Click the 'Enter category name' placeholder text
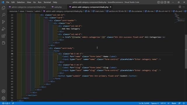The width and height of the screenshot is (187, 105). point(146,59)
